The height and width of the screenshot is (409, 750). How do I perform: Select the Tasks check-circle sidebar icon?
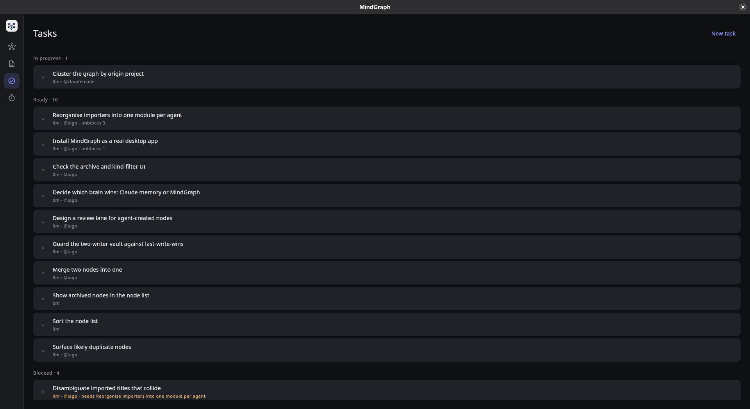coord(12,81)
